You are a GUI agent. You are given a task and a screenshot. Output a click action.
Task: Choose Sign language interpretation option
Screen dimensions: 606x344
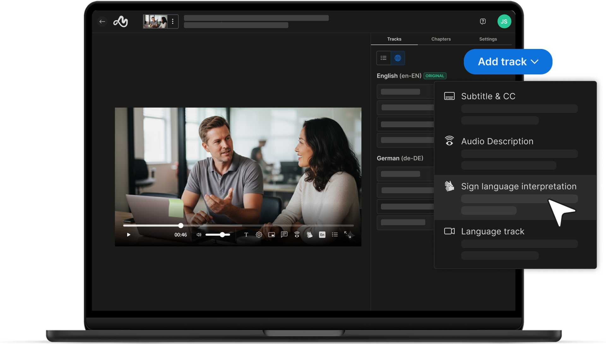(x=515, y=197)
